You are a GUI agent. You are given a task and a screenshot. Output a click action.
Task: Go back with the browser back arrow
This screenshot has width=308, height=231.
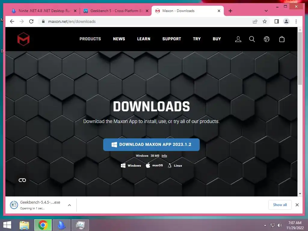[12, 21]
